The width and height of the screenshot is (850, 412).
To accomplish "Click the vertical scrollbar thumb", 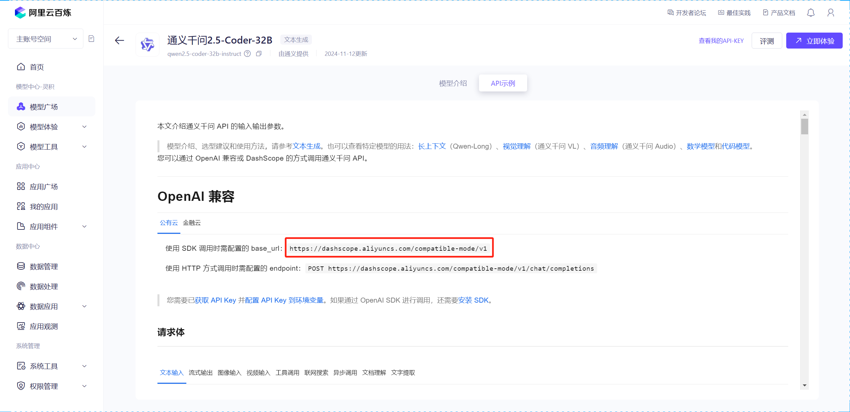I will pos(805,126).
